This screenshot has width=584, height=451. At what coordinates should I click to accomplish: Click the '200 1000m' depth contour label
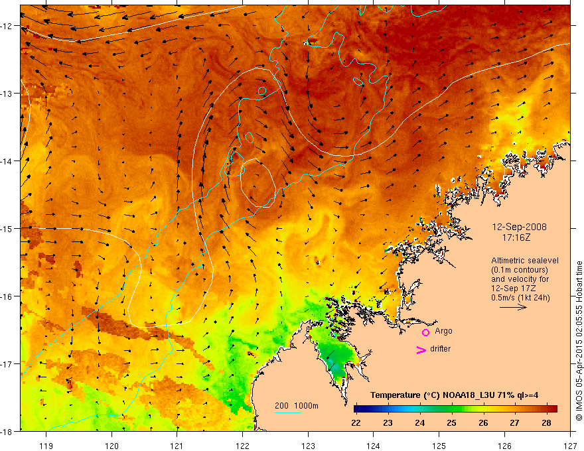click(297, 406)
